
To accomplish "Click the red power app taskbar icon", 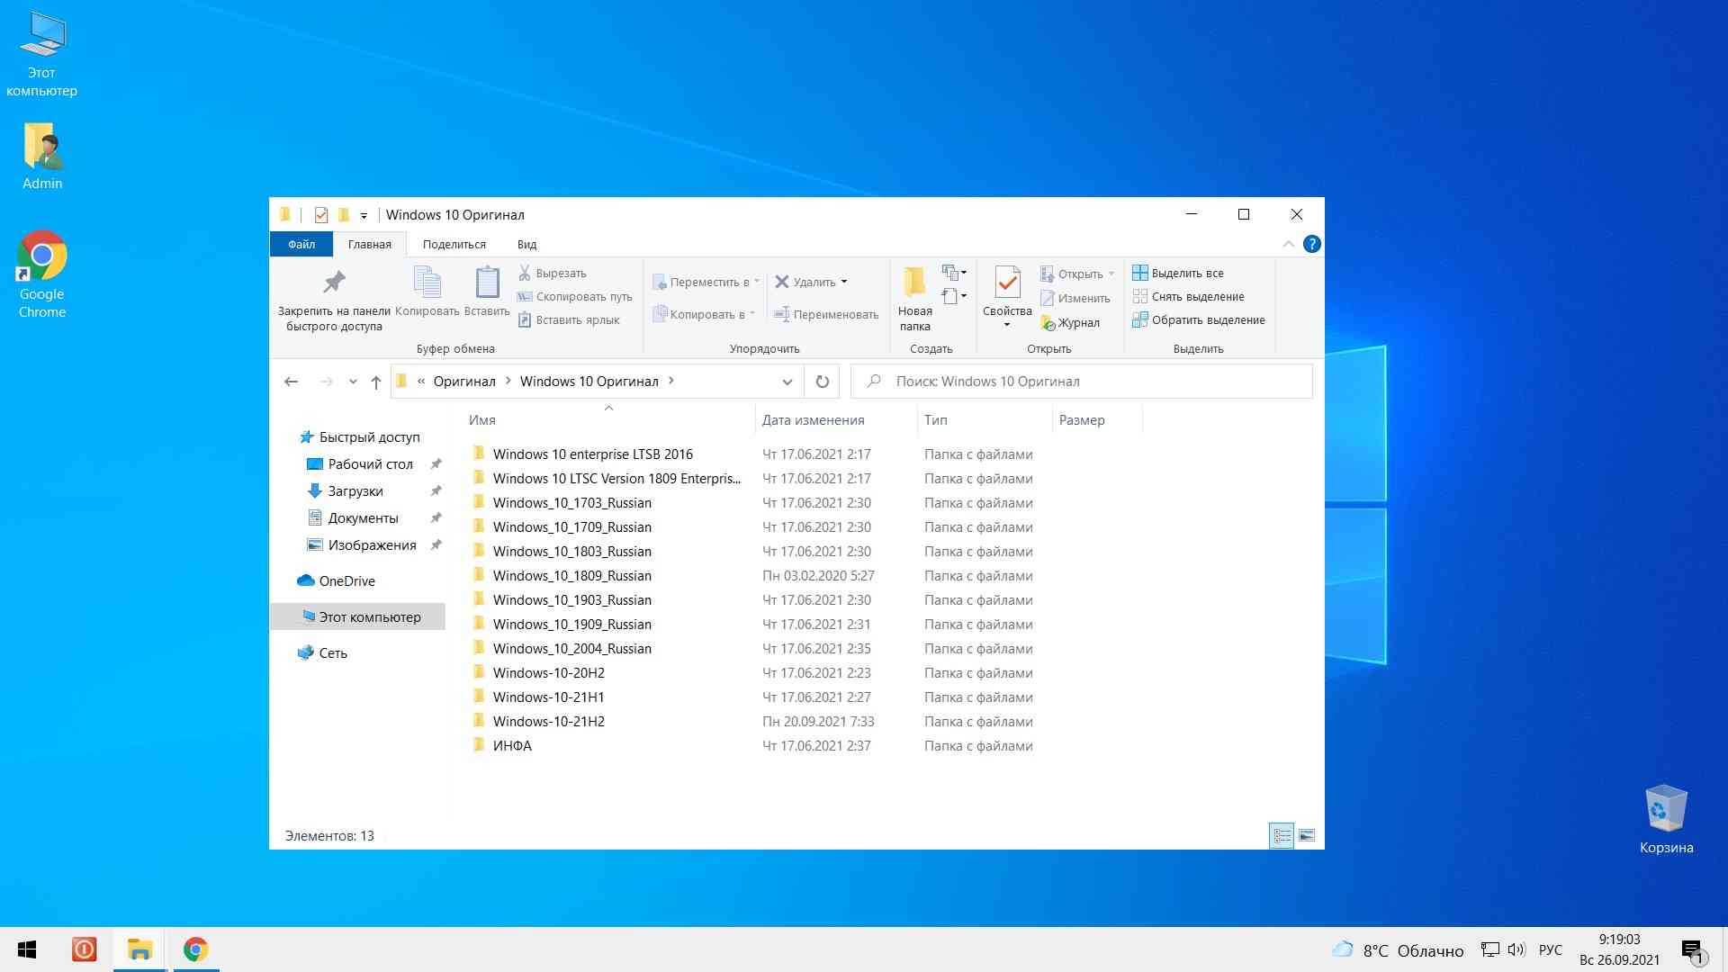I will [x=85, y=949].
